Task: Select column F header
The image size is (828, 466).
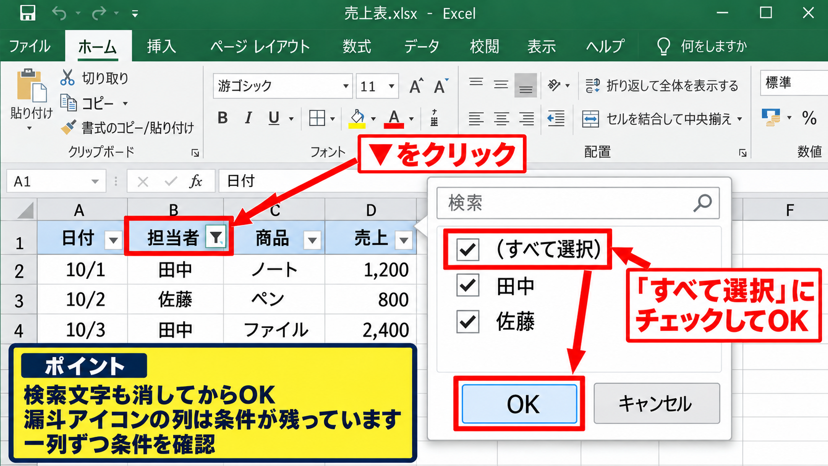Action: point(790,210)
